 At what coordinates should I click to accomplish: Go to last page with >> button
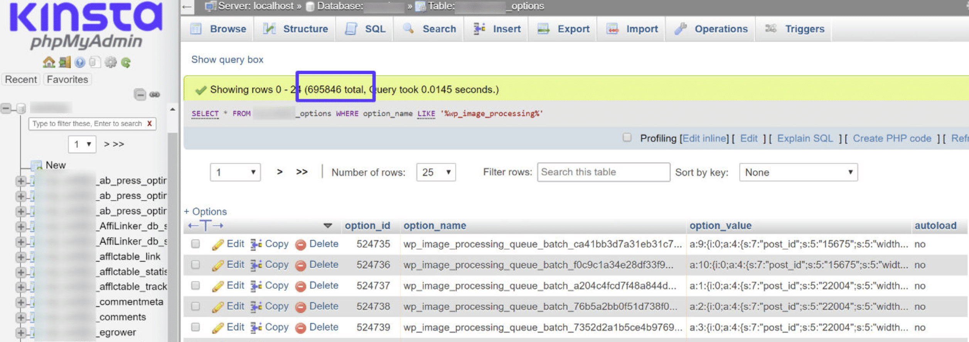coord(302,172)
